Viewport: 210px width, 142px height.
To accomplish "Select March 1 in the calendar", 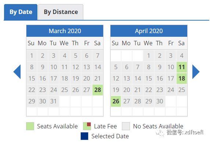I will pyautogui.click(x=32, y=56).
